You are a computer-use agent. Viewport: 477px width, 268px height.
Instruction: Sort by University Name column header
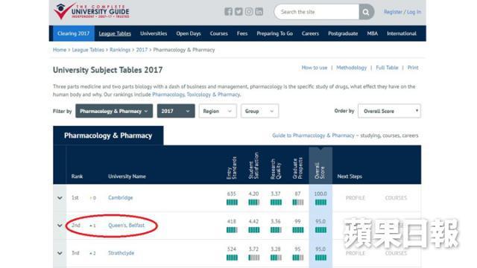[x=127, y=176]
